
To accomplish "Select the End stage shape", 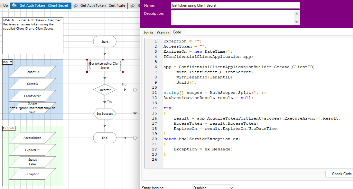I will (x=105, y=138).
